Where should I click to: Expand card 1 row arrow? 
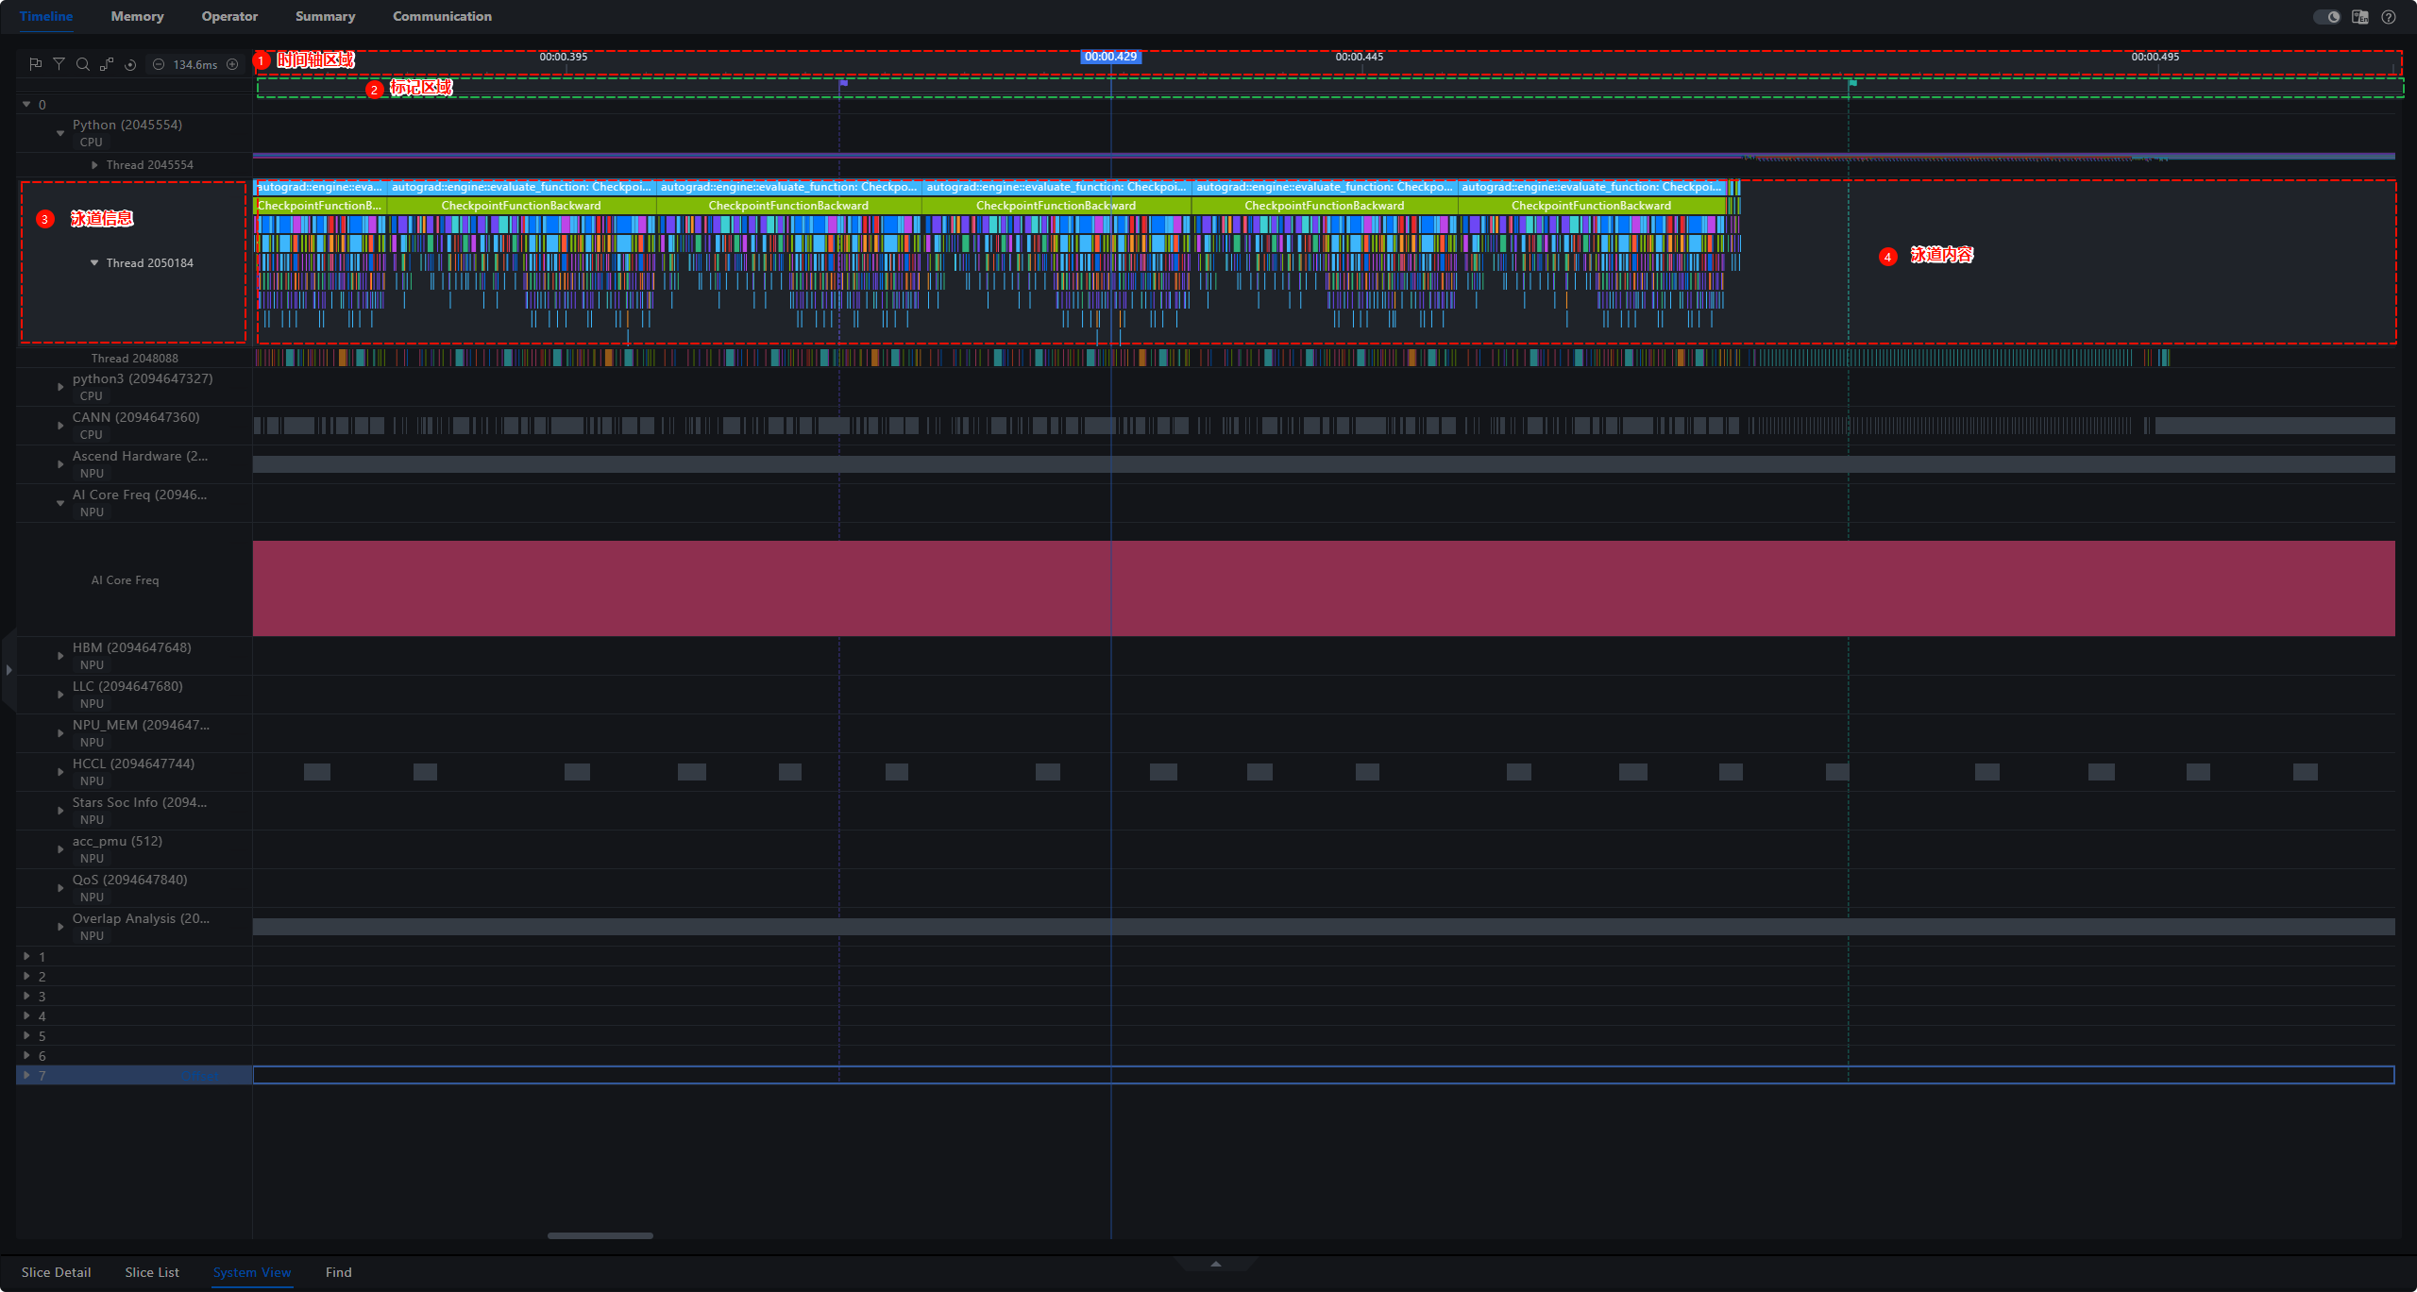tap(26, 956)
